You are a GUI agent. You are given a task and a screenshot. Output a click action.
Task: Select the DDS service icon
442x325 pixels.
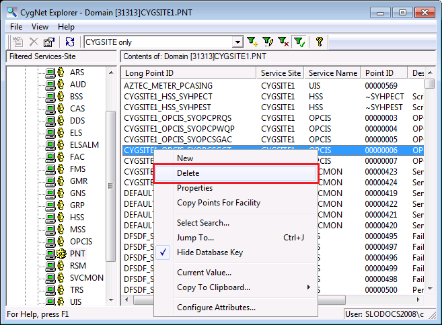(54, 121)
